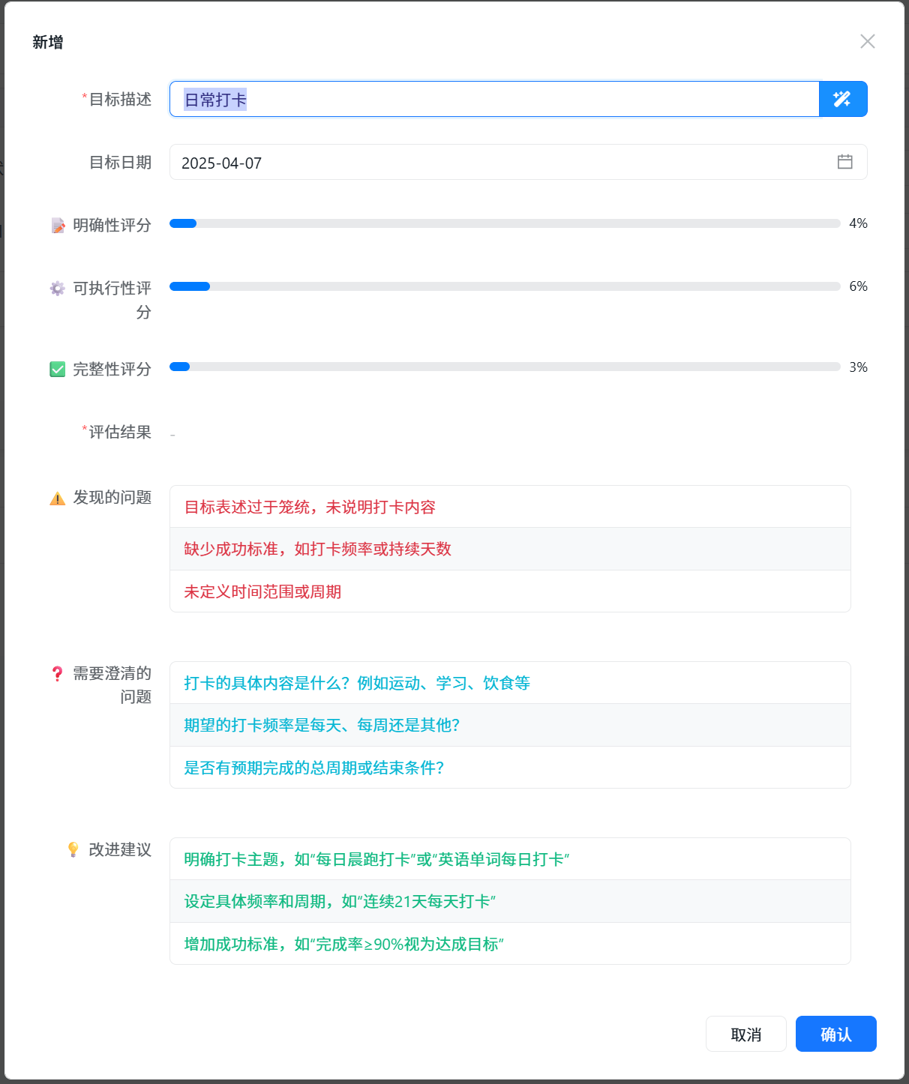This screenshot has width=909, height=1084.
Task: Select question 是否有预期完成的总周期或结束条件
Action: [510, 768]
